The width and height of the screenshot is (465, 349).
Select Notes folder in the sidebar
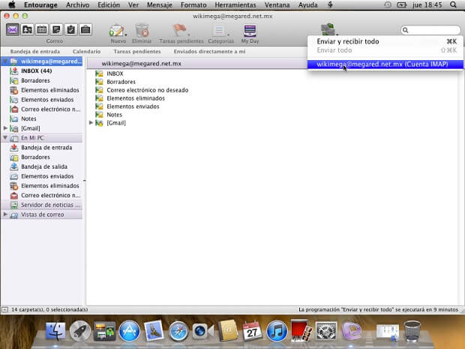point(41,119)
